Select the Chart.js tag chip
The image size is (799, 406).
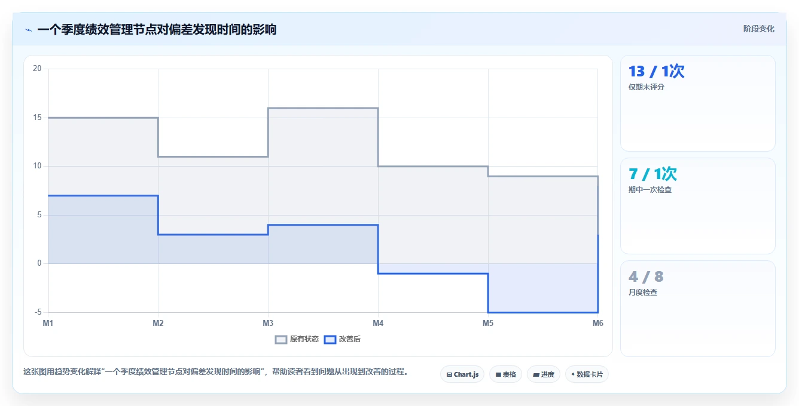(462, 374)
